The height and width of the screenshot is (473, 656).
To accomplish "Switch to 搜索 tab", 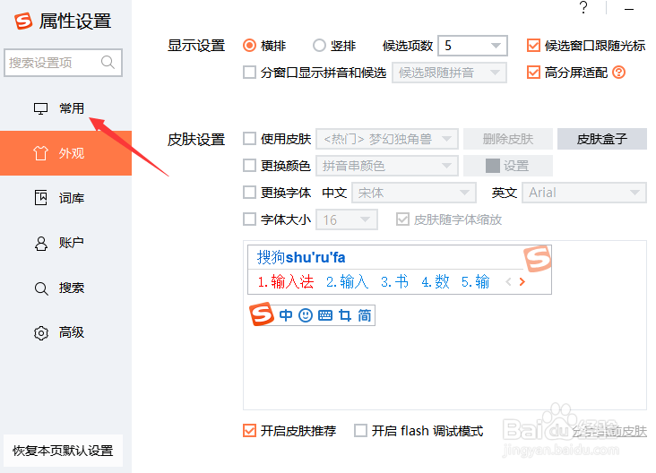I will click(x=65, y=288).
